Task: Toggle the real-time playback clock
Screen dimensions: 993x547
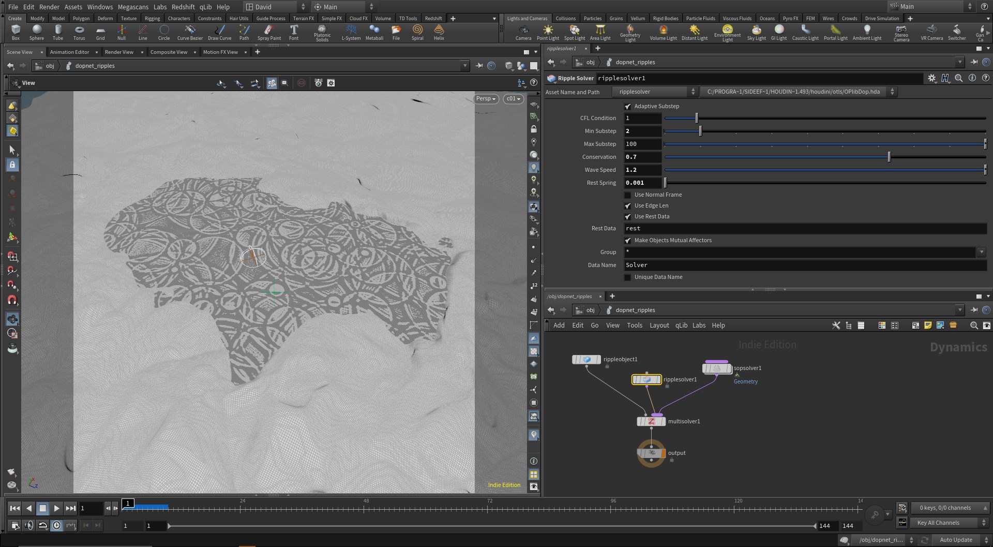Action: 56,526
